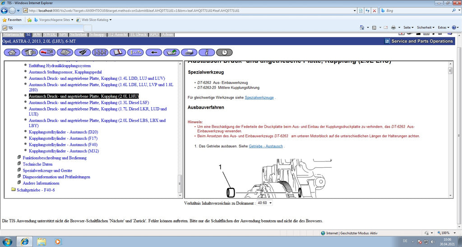Click the book with green arrow icon
This screenshot has width=462, height=247.
click(x=171, y=52)
